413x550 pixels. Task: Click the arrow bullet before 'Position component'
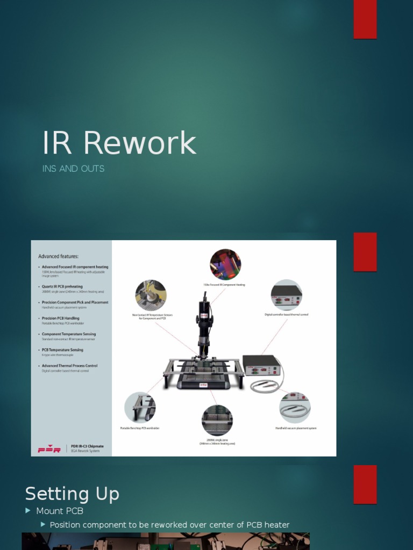[x=43, y=525]
